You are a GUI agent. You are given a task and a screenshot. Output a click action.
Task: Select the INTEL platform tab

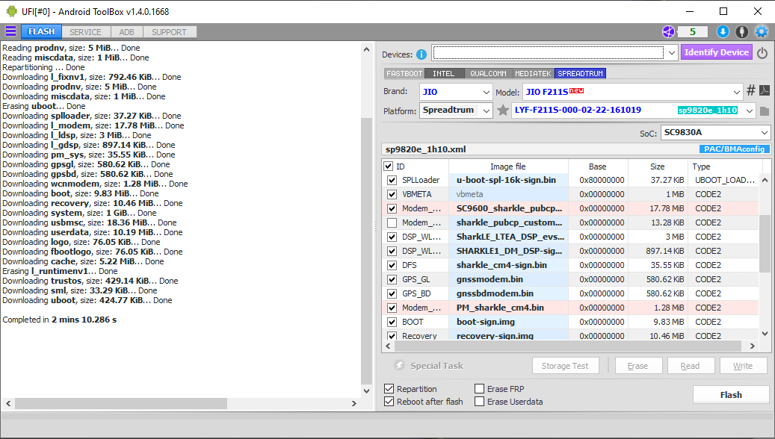pos(443,74)
